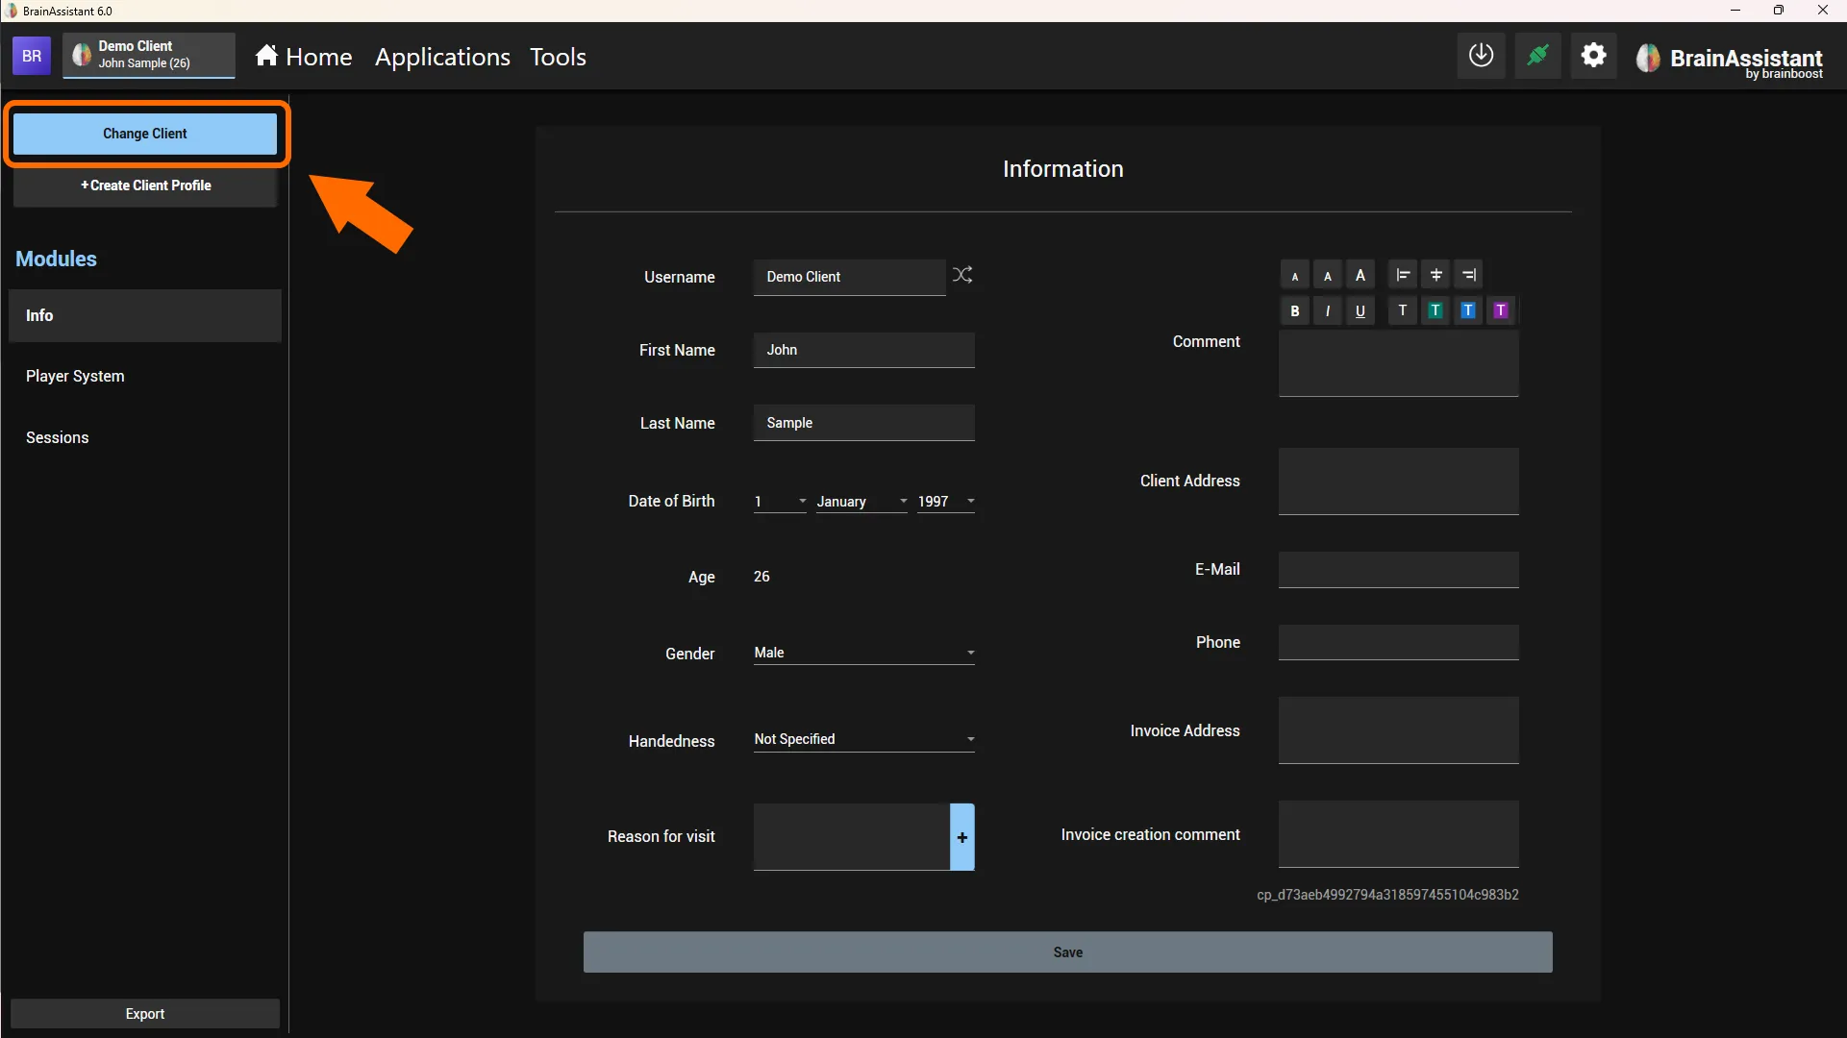Focus the First Name field

864,350
